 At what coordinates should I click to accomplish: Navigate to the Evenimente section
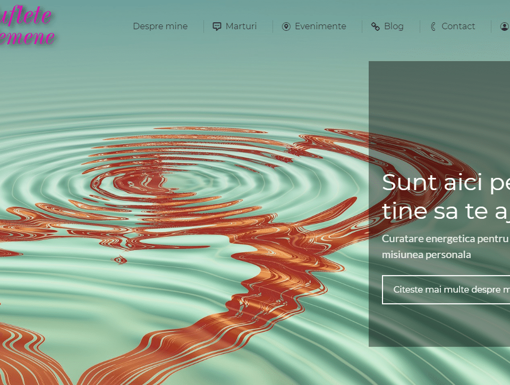(320, 27)
